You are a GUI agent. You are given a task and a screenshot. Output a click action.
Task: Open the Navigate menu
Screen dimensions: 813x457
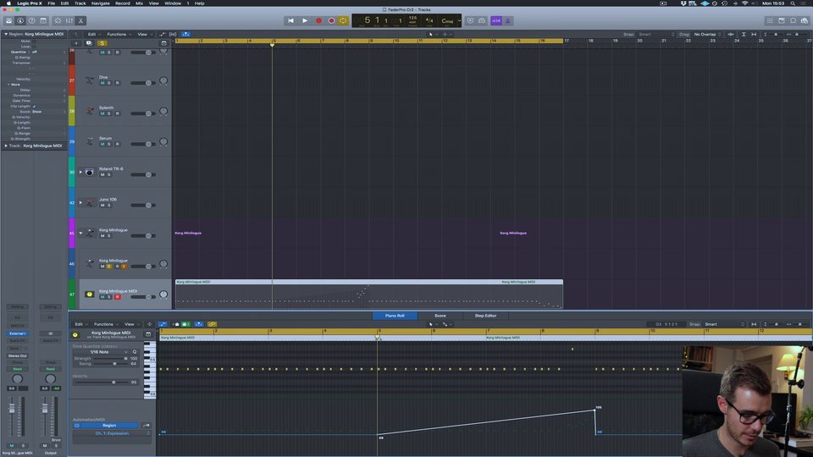click(101, 3)
